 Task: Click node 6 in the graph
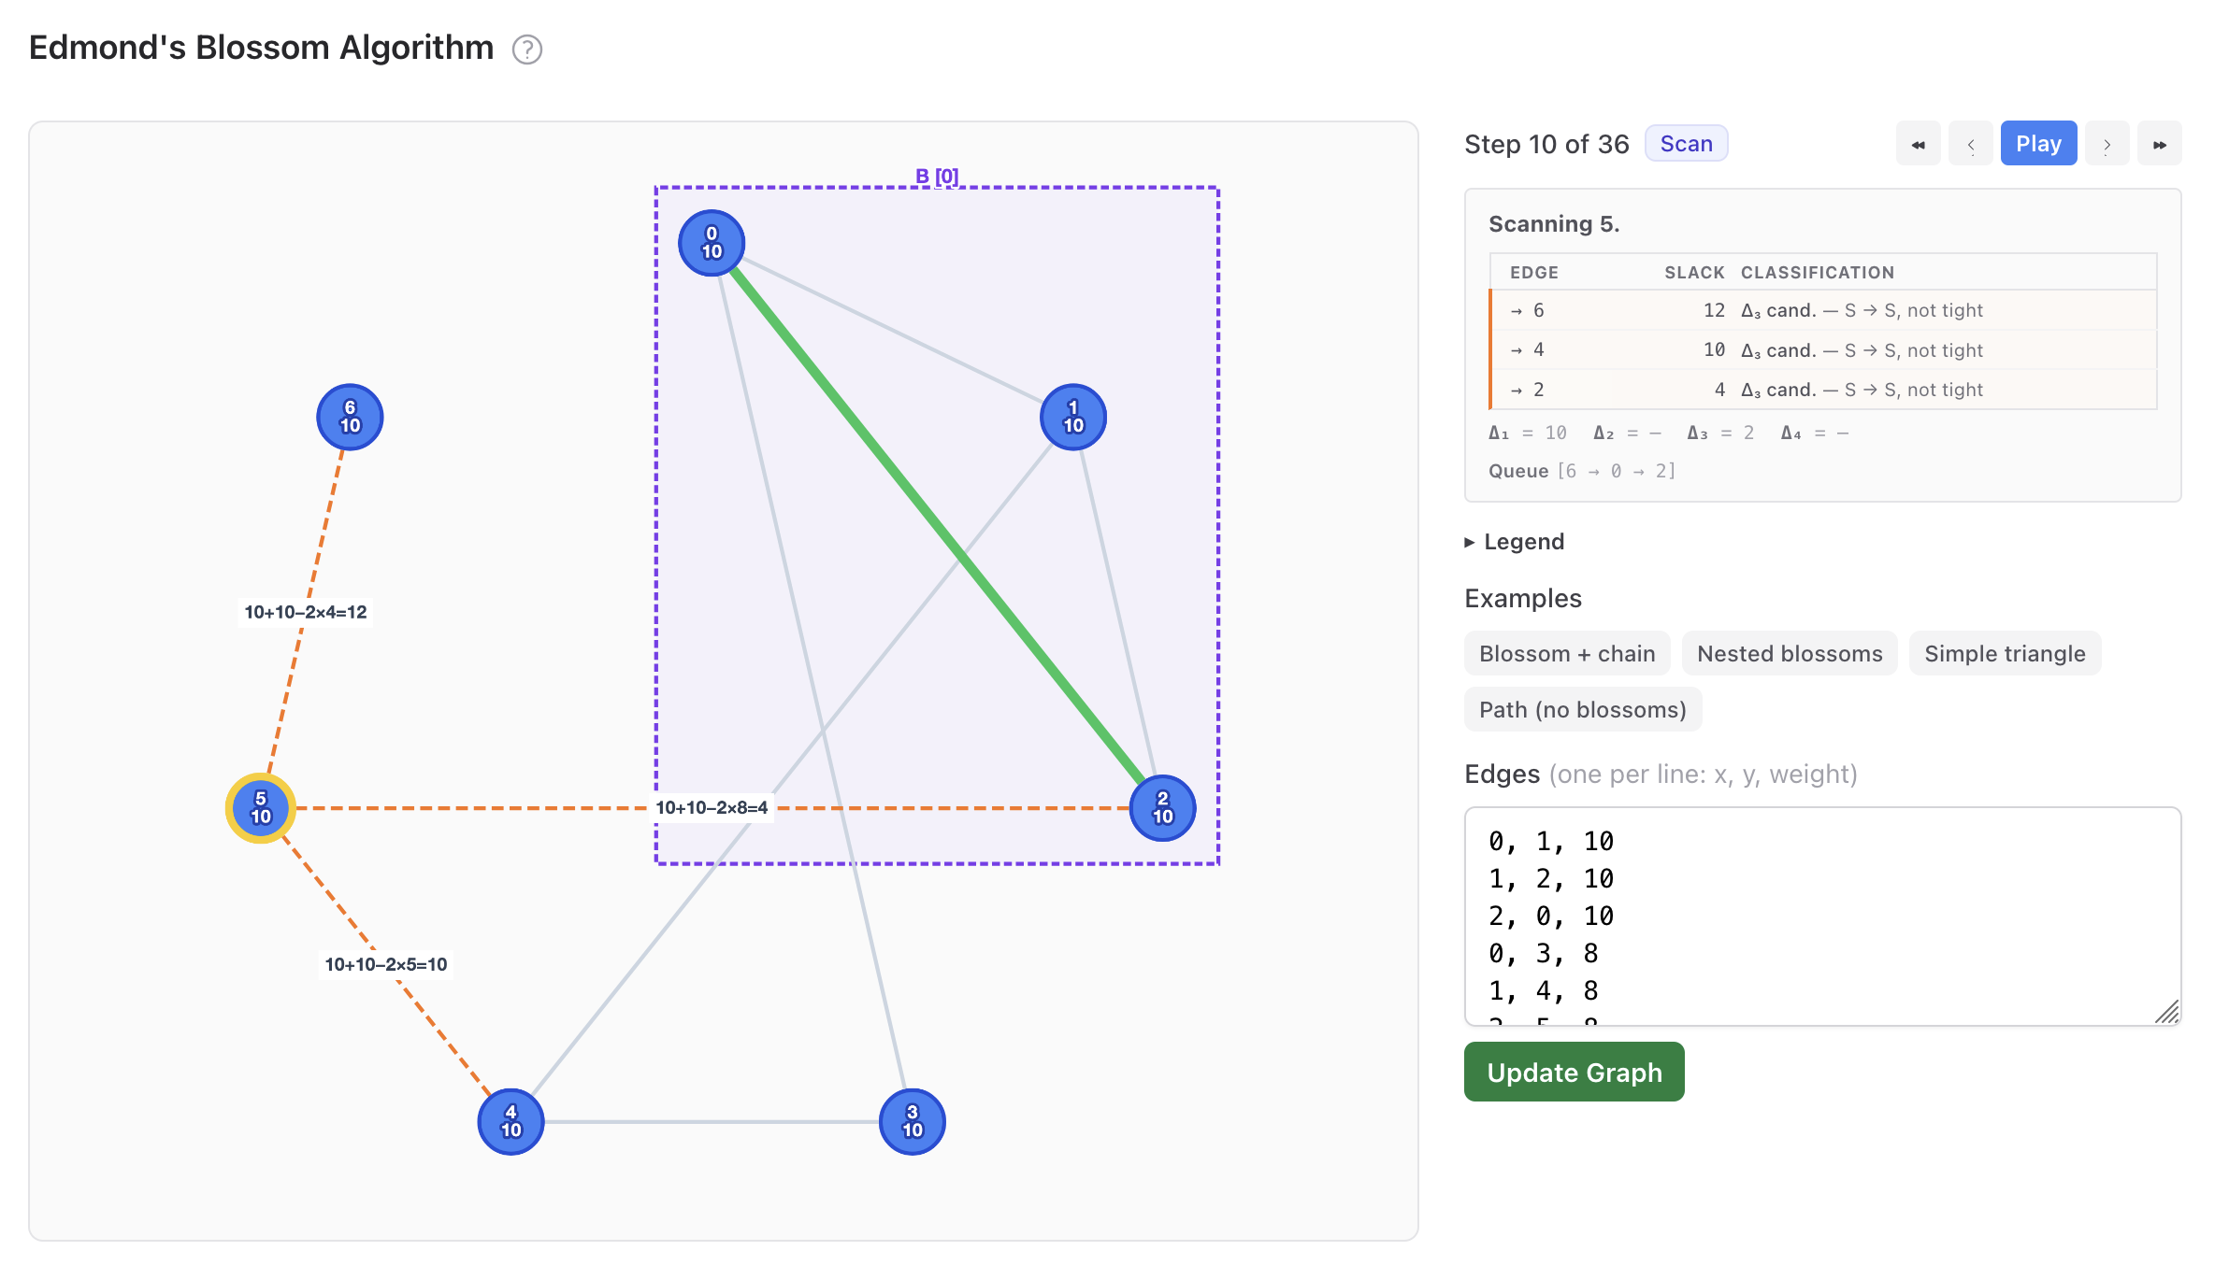pyautogui.click(x=349, y=417)
